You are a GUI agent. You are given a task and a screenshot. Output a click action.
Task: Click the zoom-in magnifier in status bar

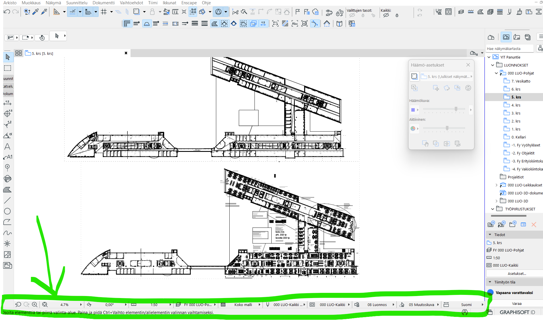(35, 305)
